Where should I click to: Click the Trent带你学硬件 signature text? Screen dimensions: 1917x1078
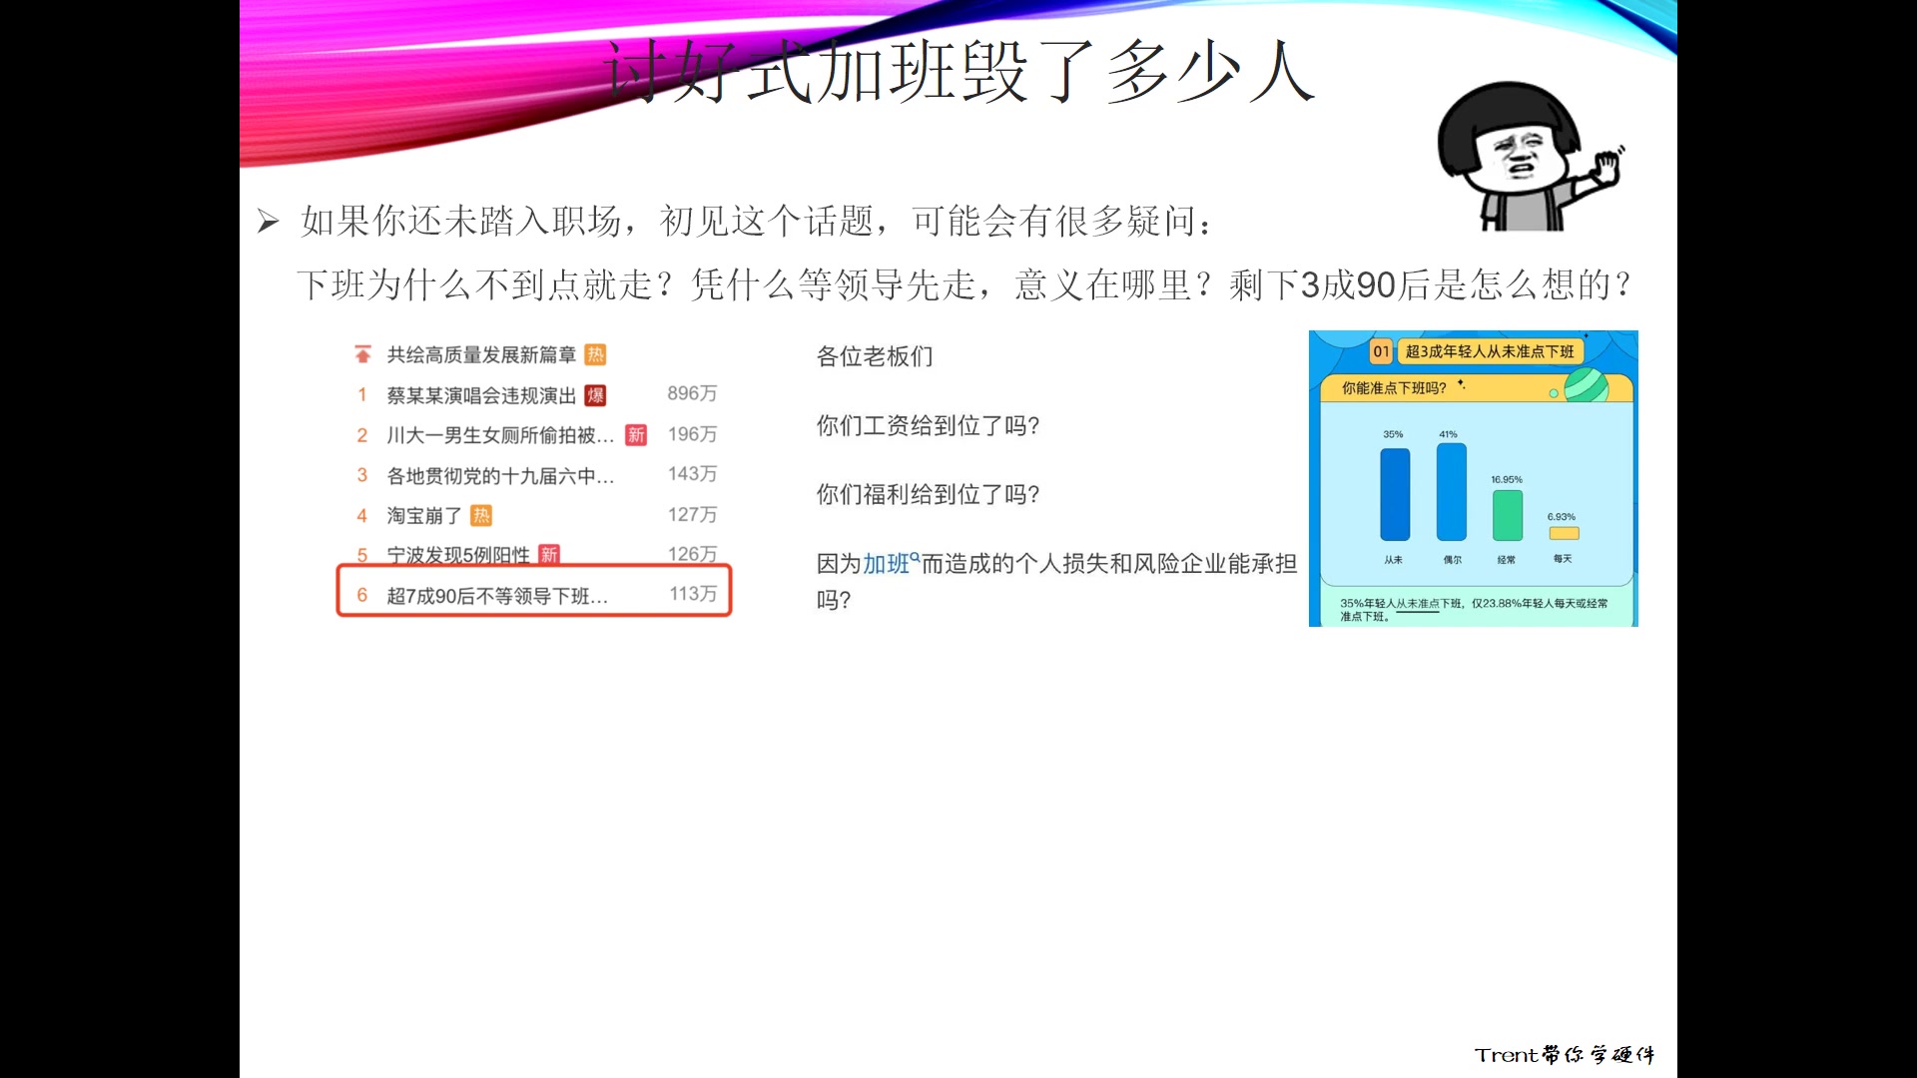tap(1565, 1054)
